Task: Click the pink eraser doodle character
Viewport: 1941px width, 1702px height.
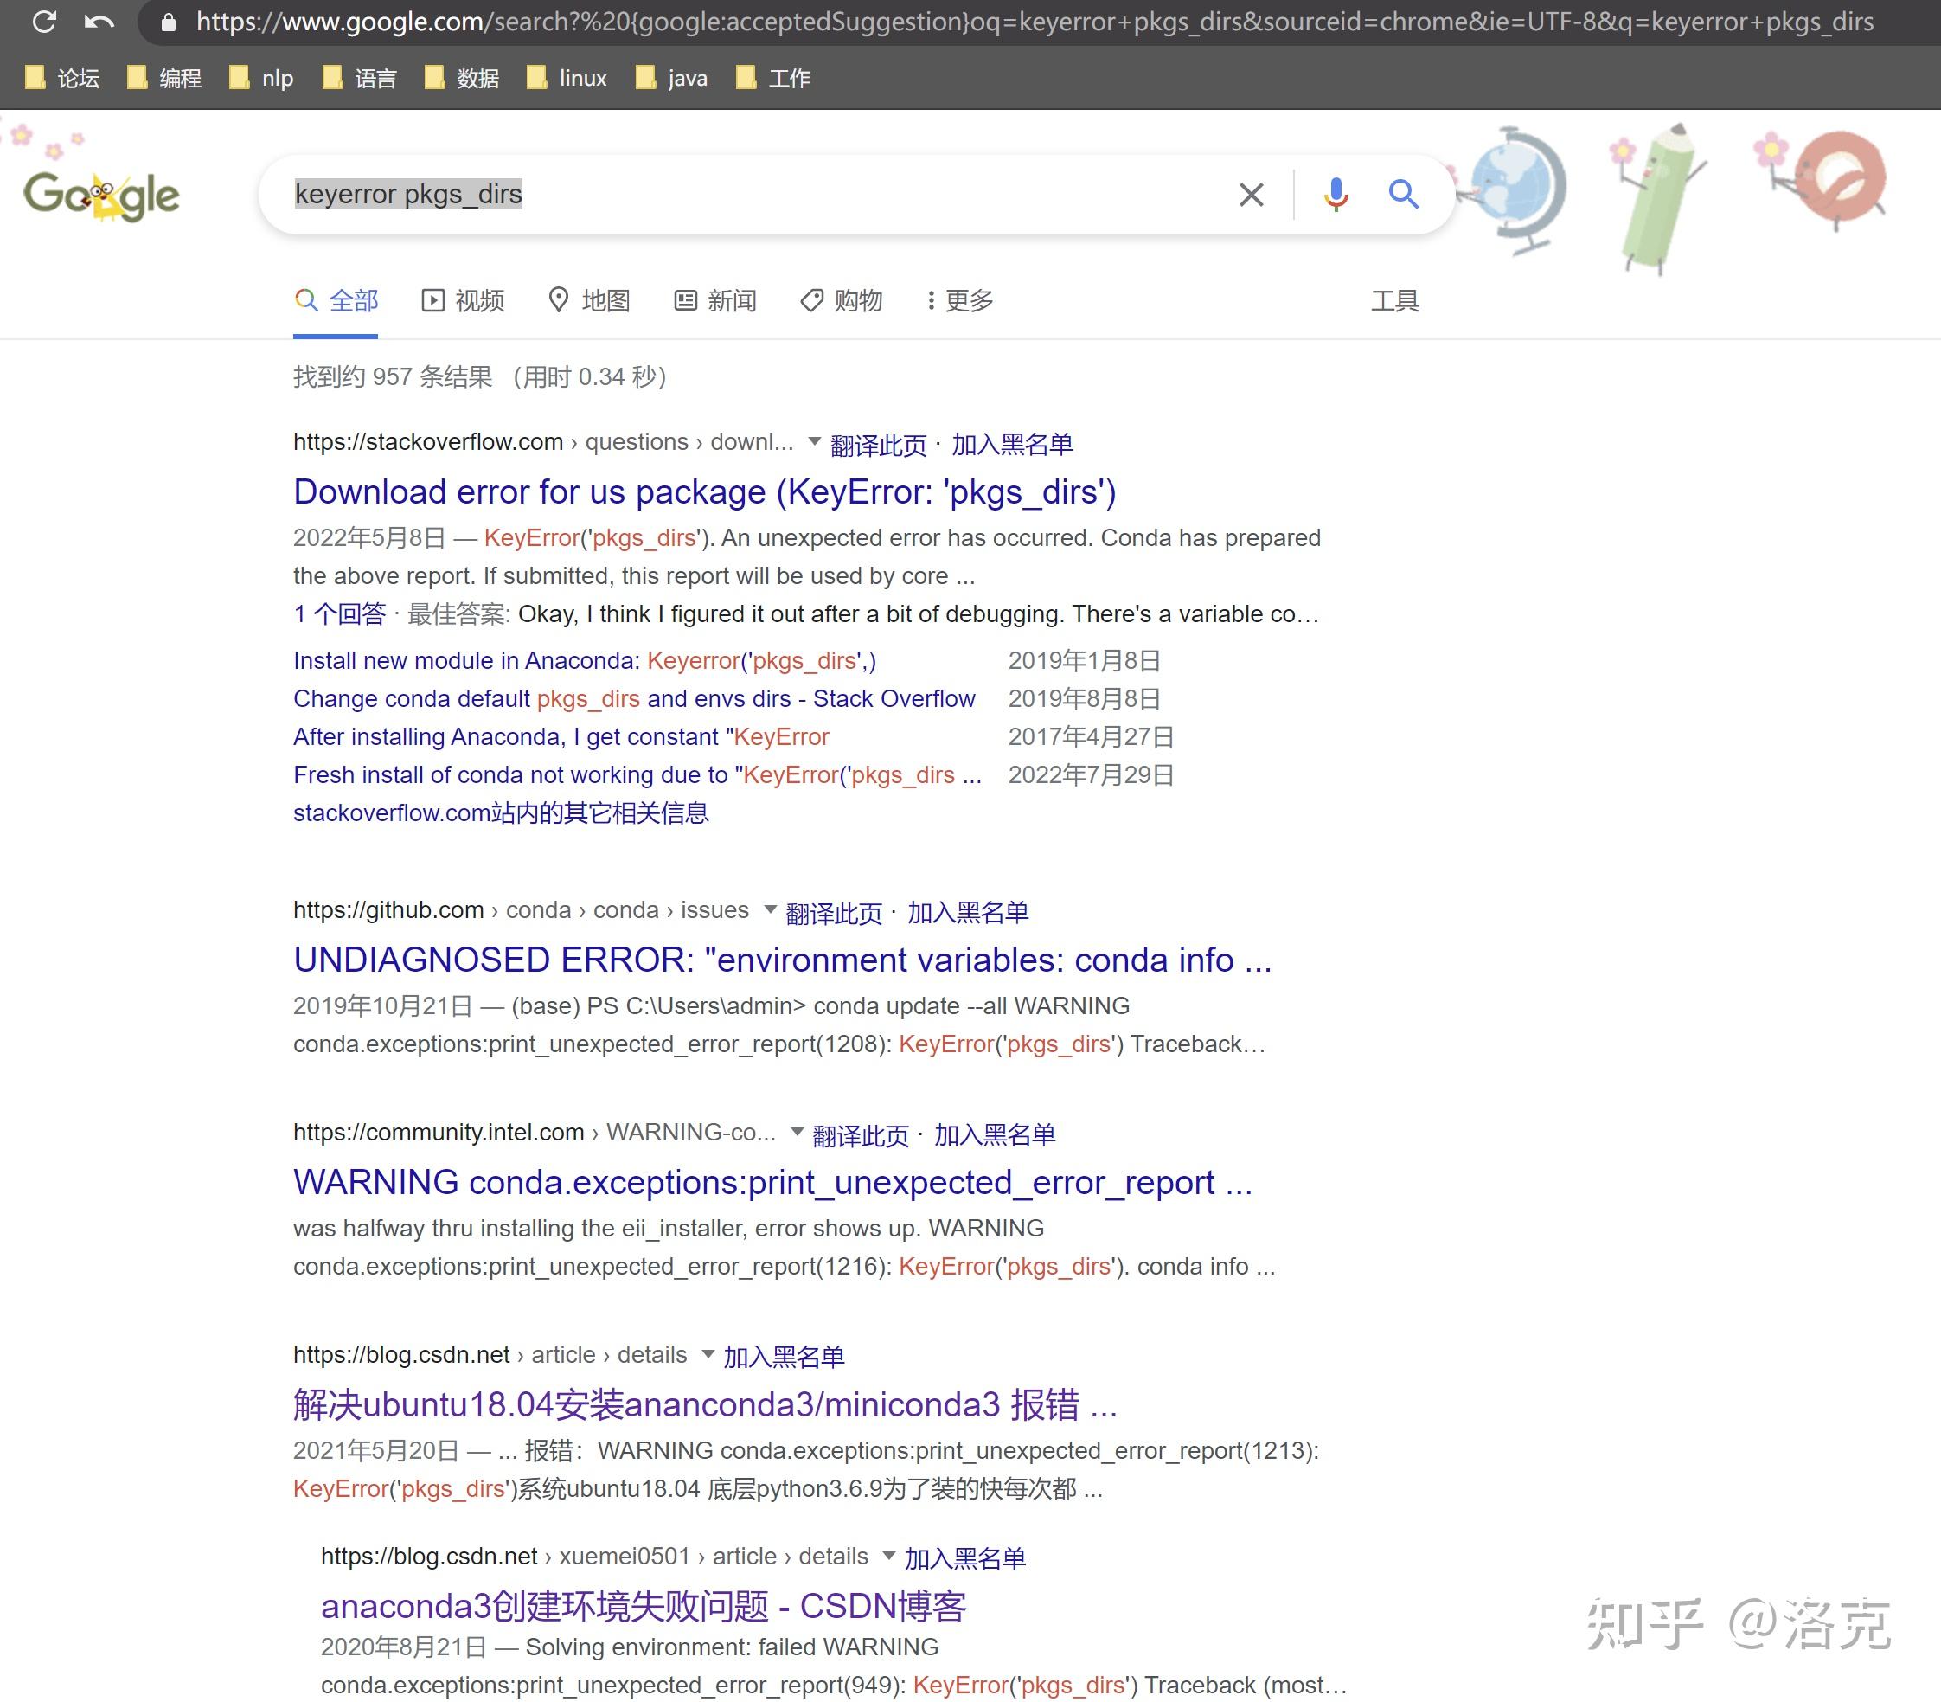Action: [x=1824, y=181]
